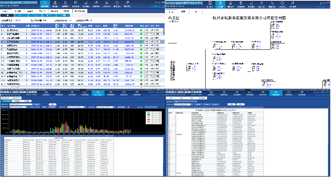Select 月用量 pill option
Screen dimensions: 331x177
click(x=26, y=101)
